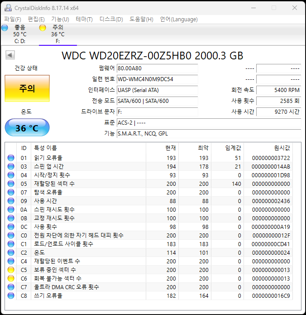Click the 로드/언로드 사이클 횟수 attribute name
Screen dimensions: 306x315
click(64, 244)
